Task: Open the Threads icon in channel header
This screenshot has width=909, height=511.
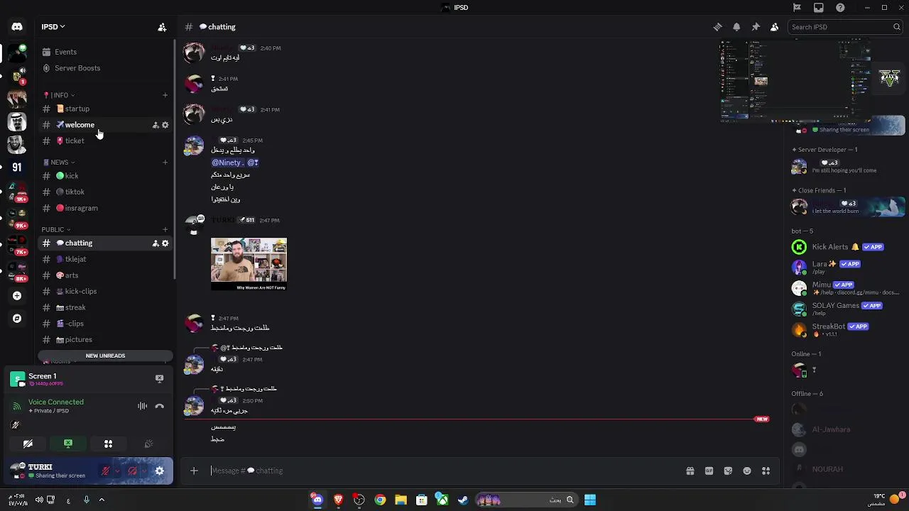Action: click(718, 27)
